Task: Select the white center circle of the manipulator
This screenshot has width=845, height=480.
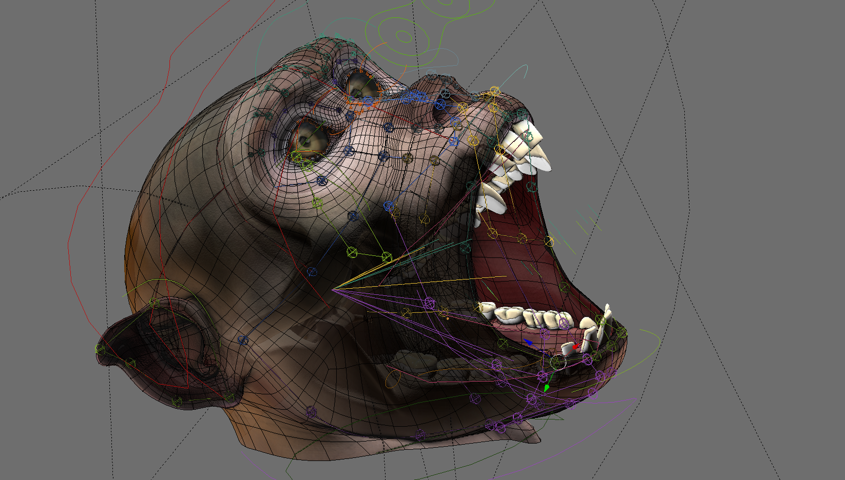Action: (558, 362)
